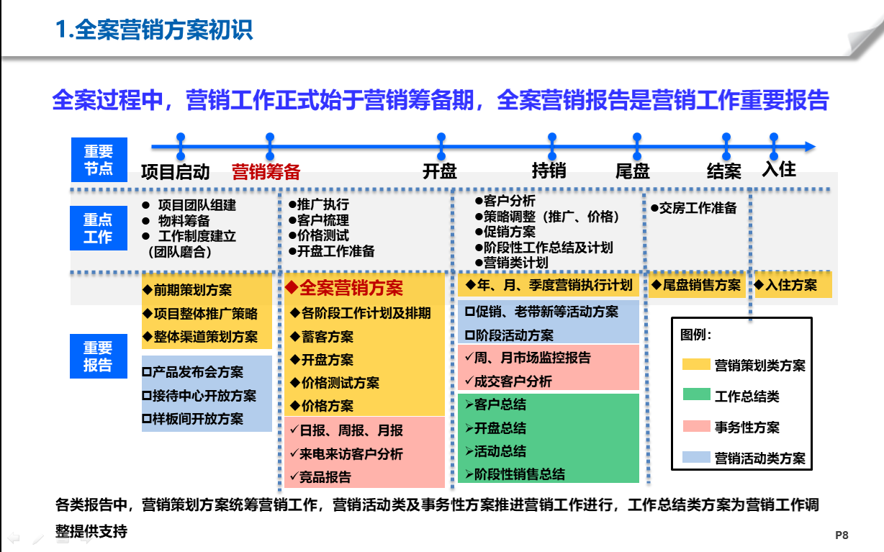Click the yellow 营销策划类方案 legend swatch
This screenshot has width=884, height=552.
pyautogui.click(x=695, y=364)
